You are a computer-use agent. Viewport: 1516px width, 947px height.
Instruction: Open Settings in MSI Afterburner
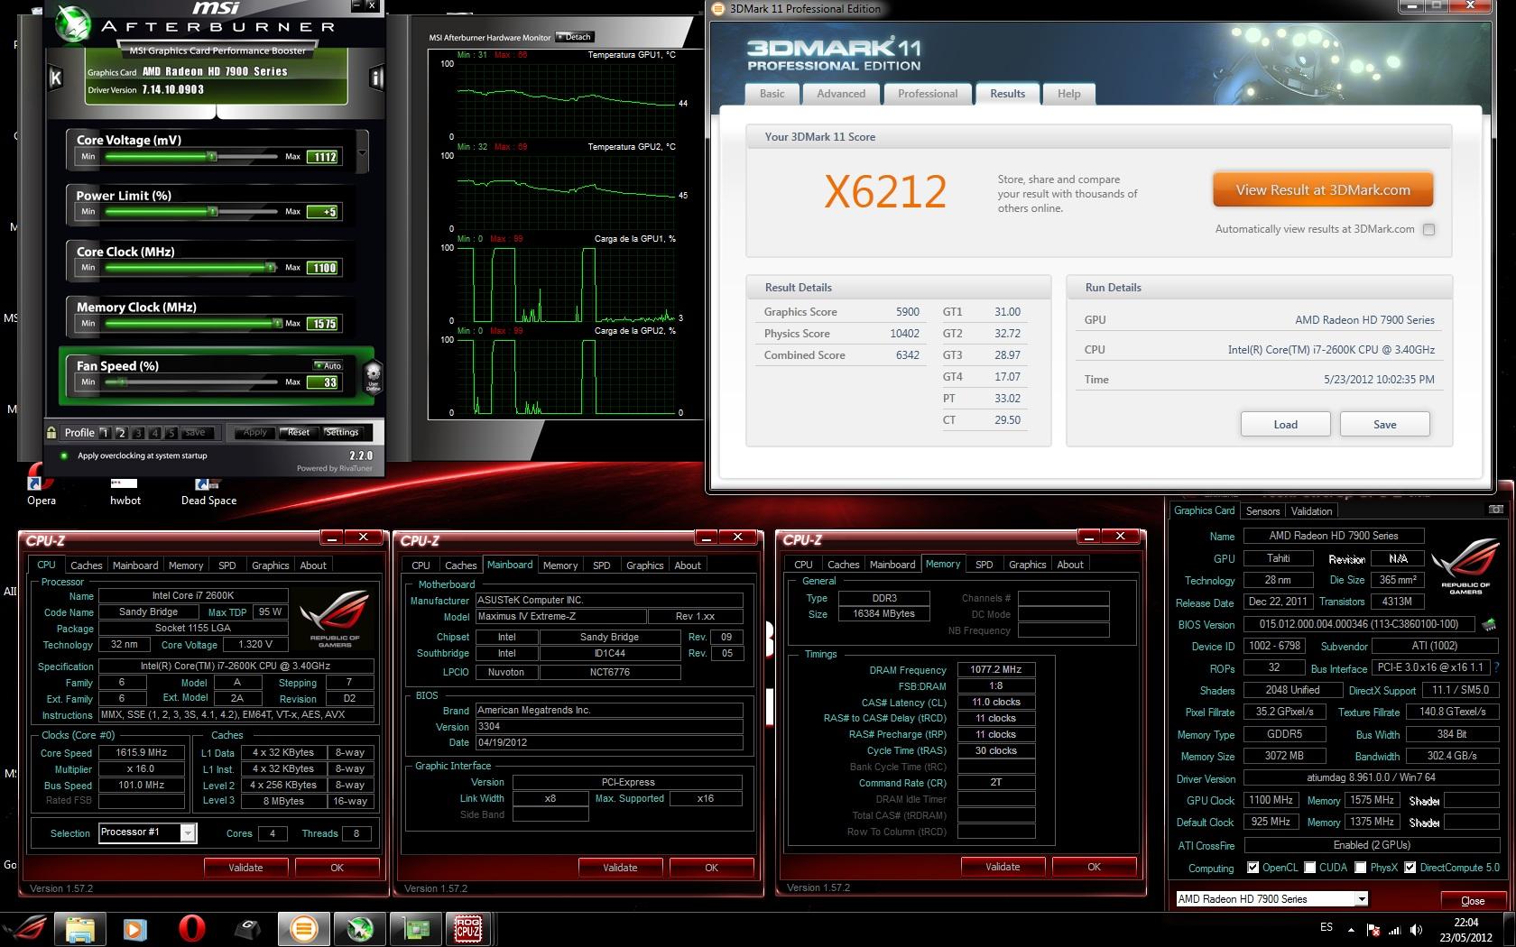point(342,432)
